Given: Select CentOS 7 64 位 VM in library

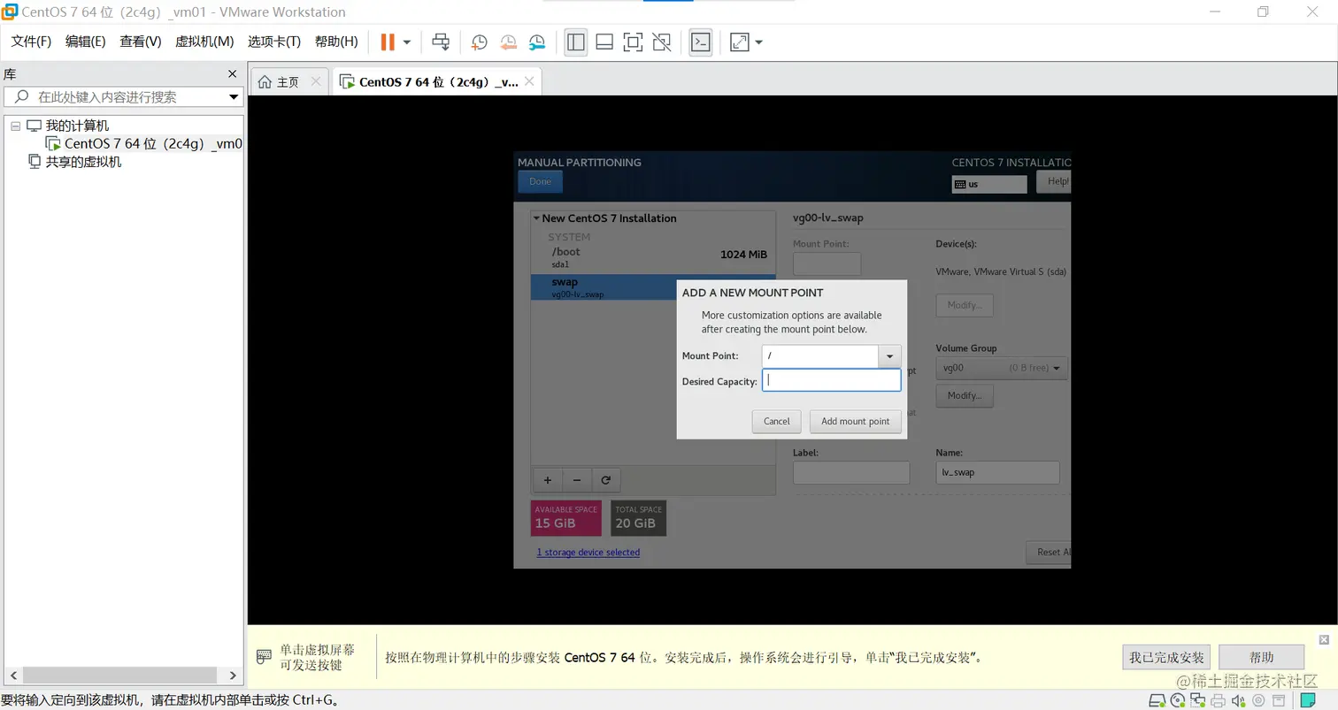Looking at the screenshot, I should click(153, 144).
